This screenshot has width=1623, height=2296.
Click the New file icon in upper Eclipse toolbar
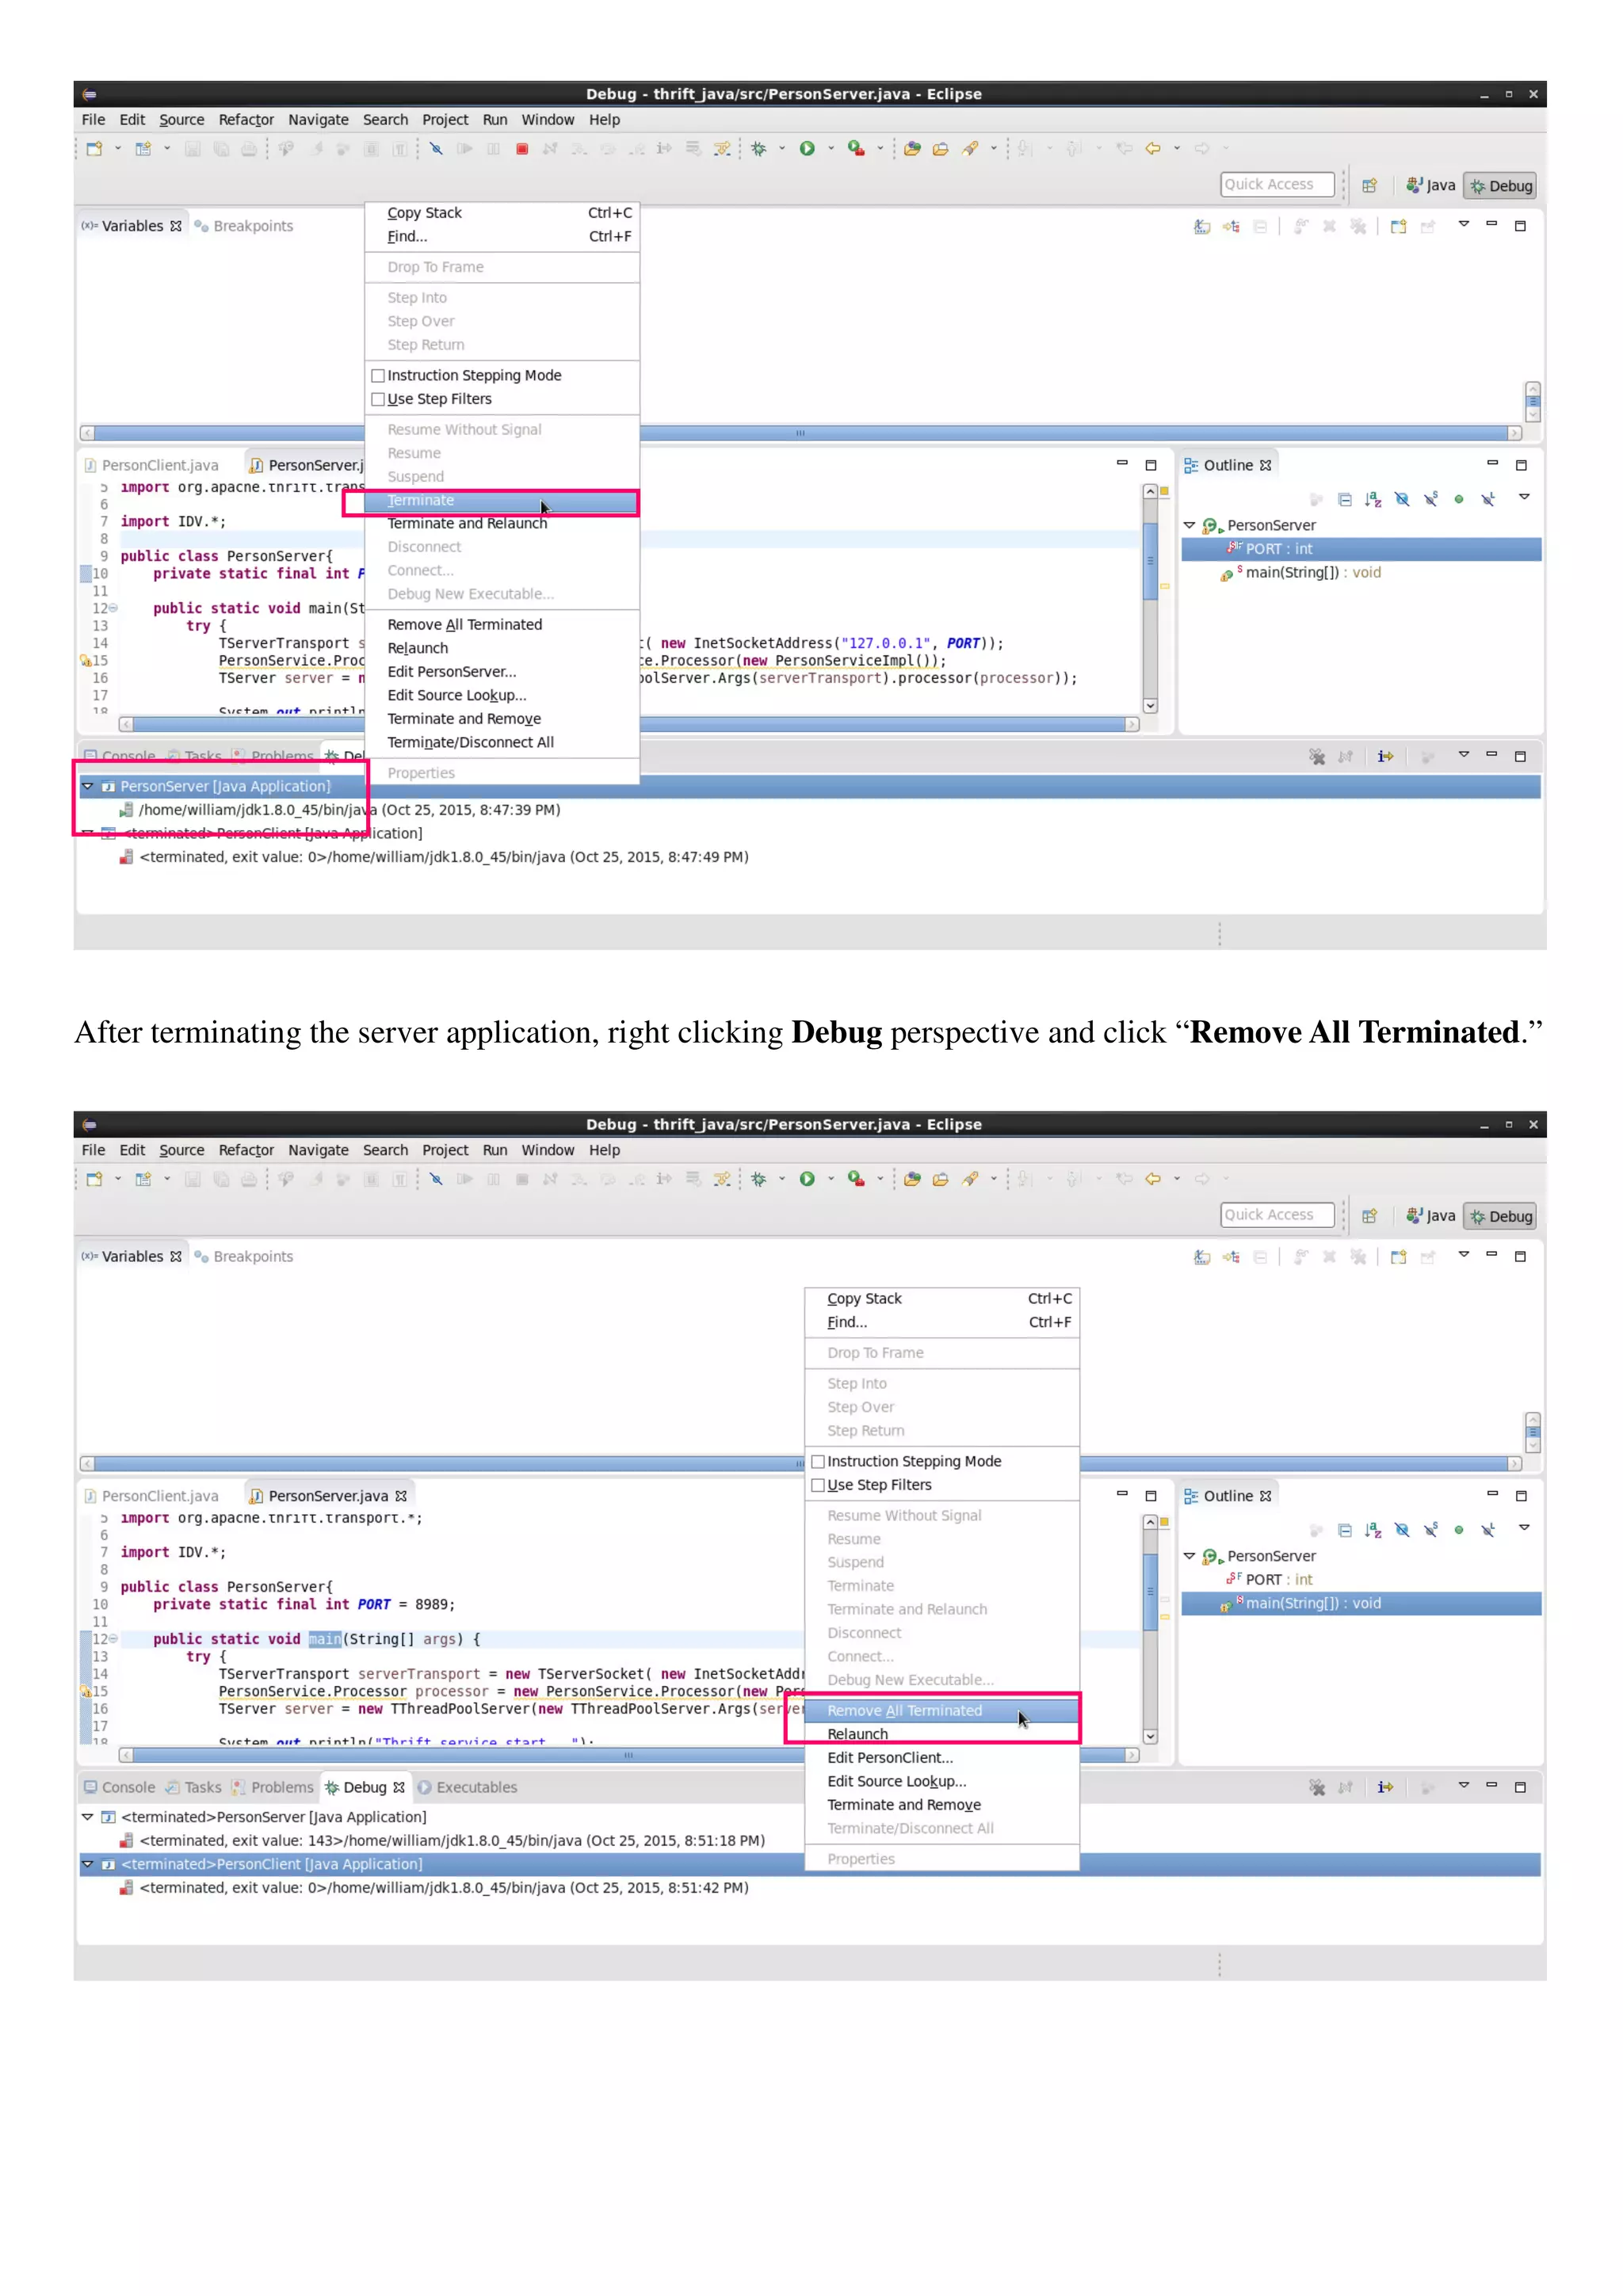[x=95, y=149]
